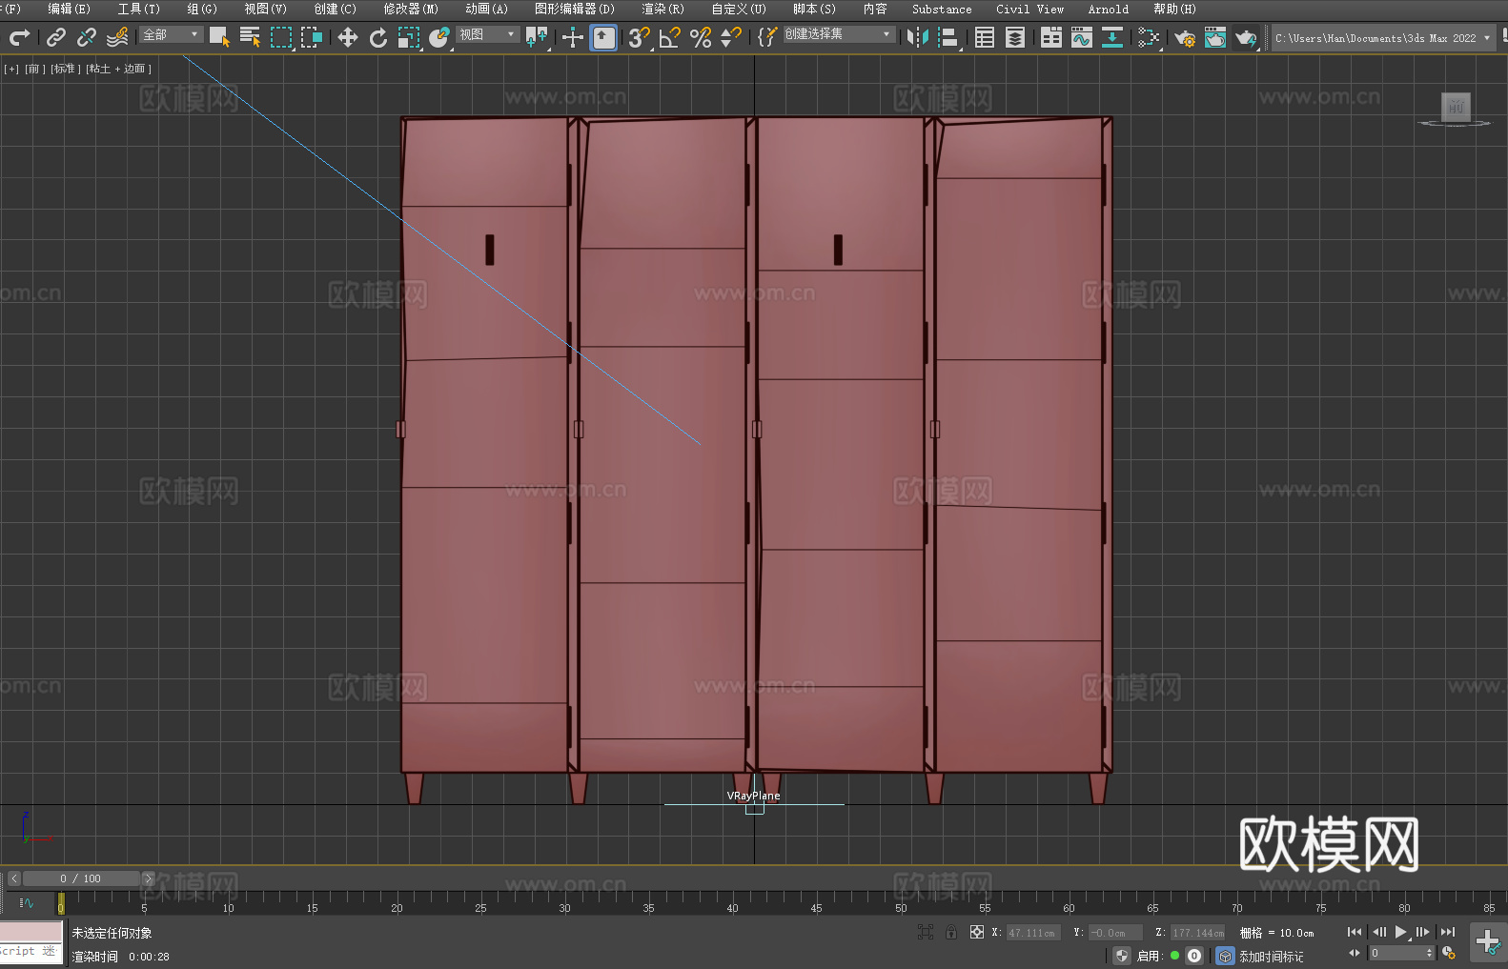Play the animation
Viewport: 1508px width, 969px height.
(x=1400, y=932)
